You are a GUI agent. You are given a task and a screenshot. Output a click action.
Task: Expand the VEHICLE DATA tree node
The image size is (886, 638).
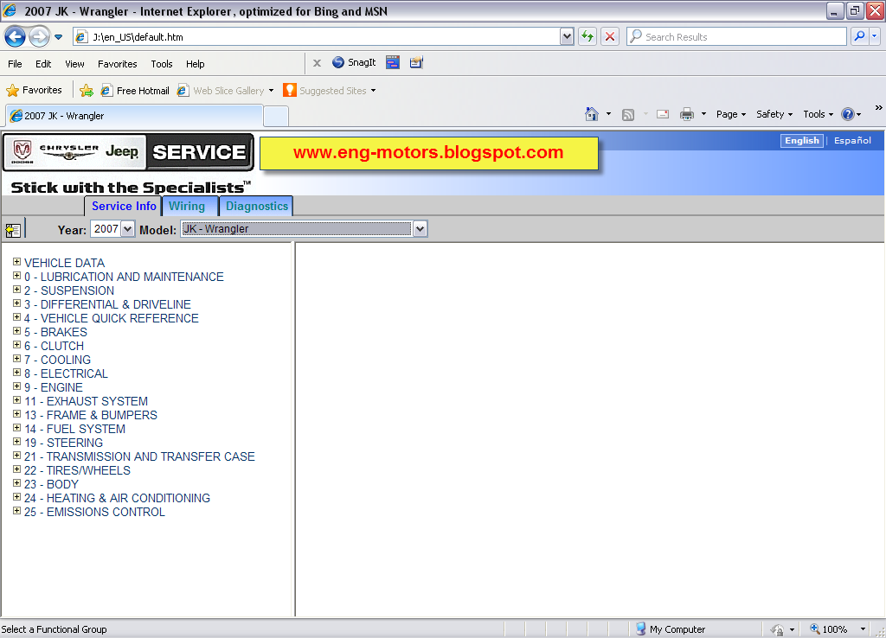click(x=17, y=262)
